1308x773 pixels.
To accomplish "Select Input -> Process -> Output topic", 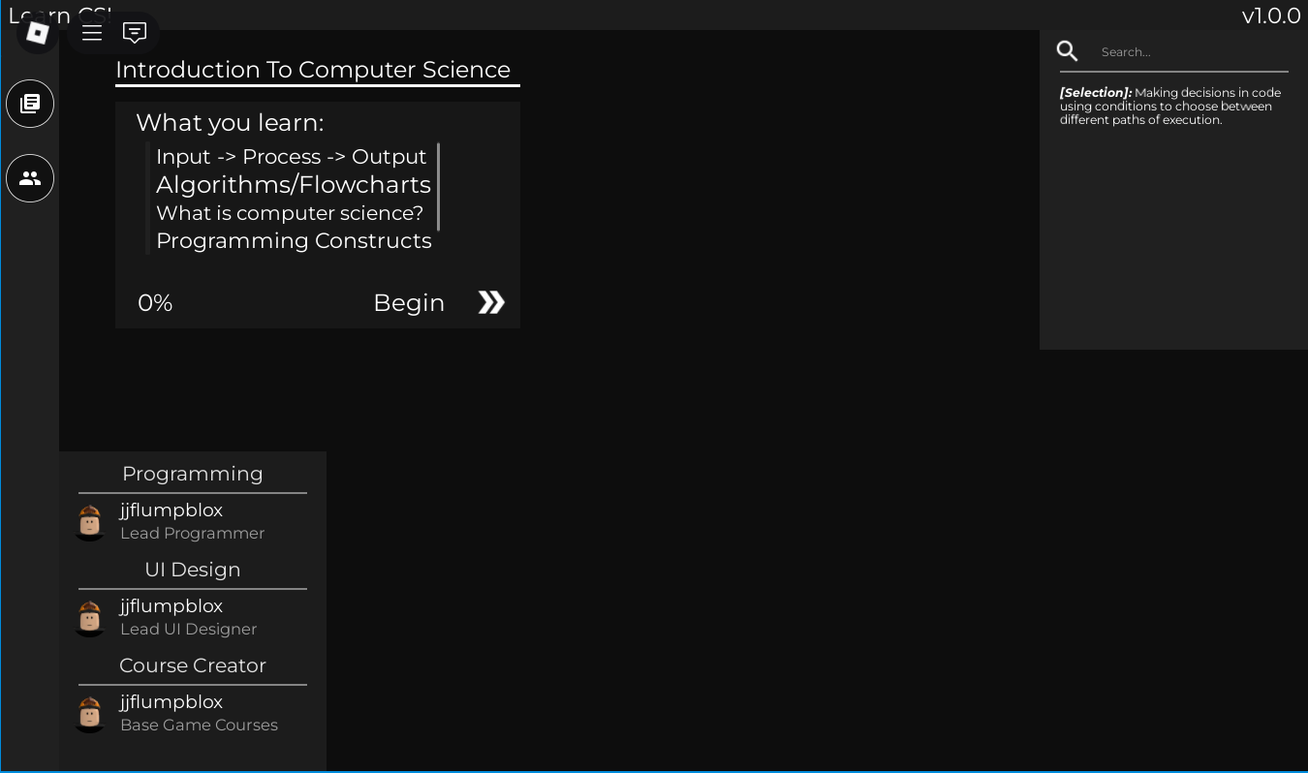I will pos(291,157).
